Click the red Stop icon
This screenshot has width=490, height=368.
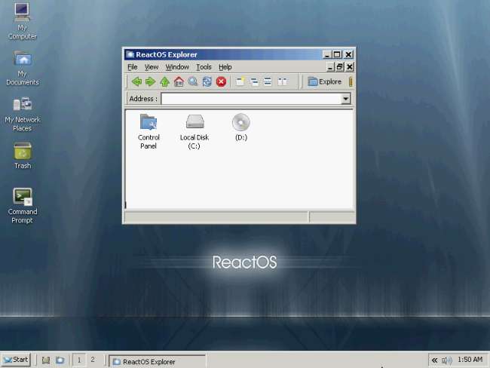[221, 82]
